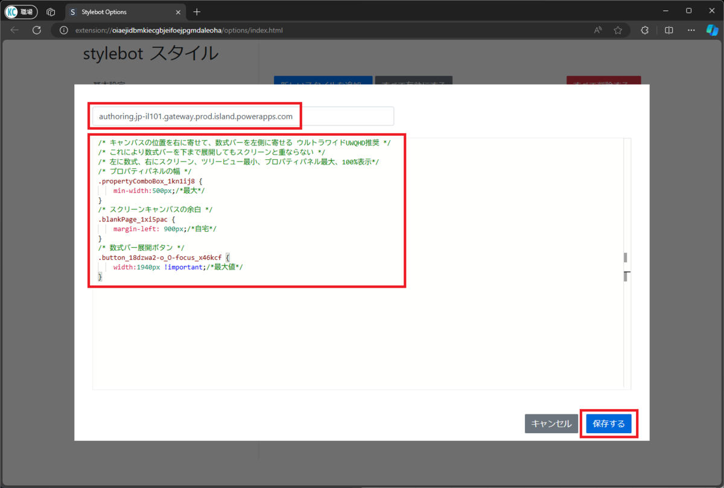Open the Extensions puzzle icon

click(644, 30)
